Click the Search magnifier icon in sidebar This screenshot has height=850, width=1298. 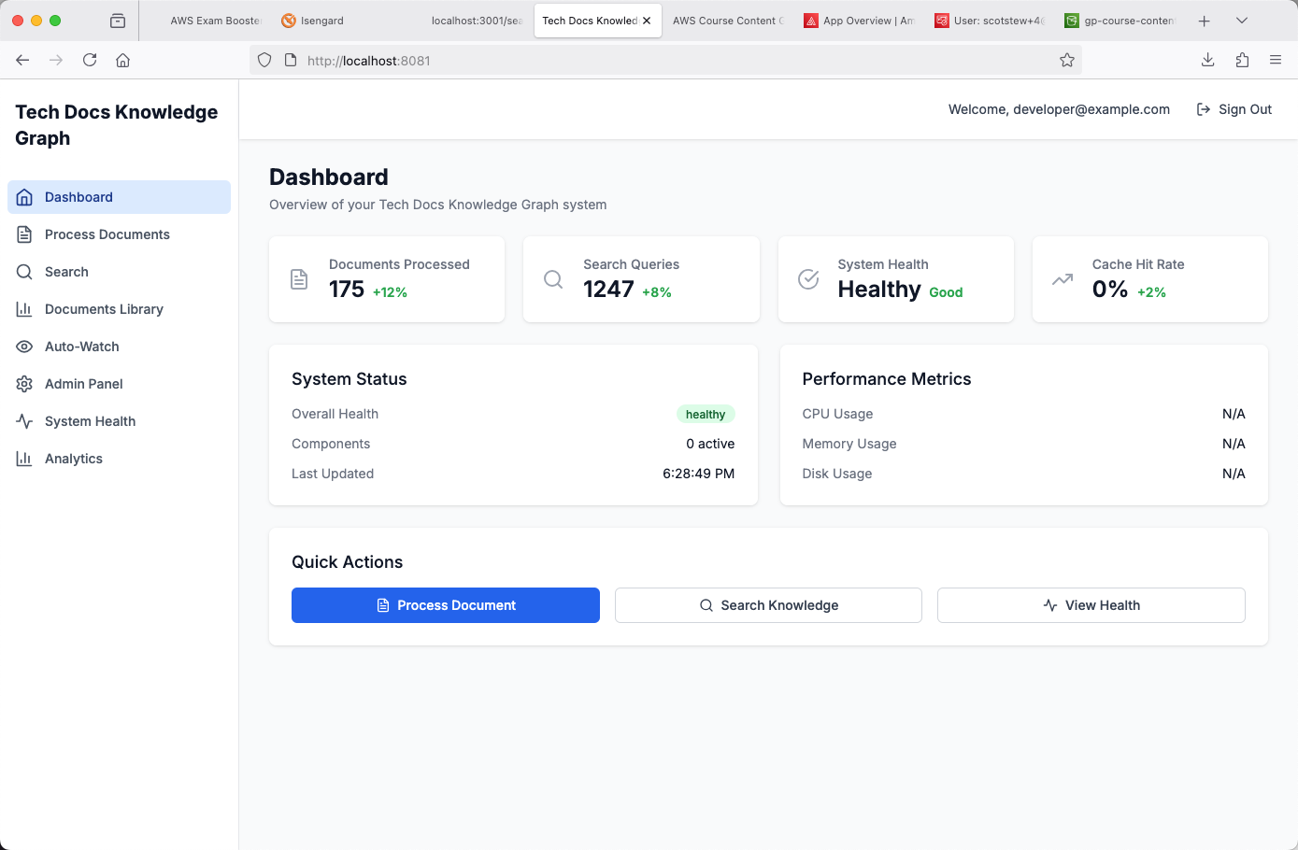coord(25,272)
